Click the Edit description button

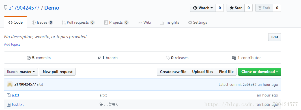(x=274, y=37)
